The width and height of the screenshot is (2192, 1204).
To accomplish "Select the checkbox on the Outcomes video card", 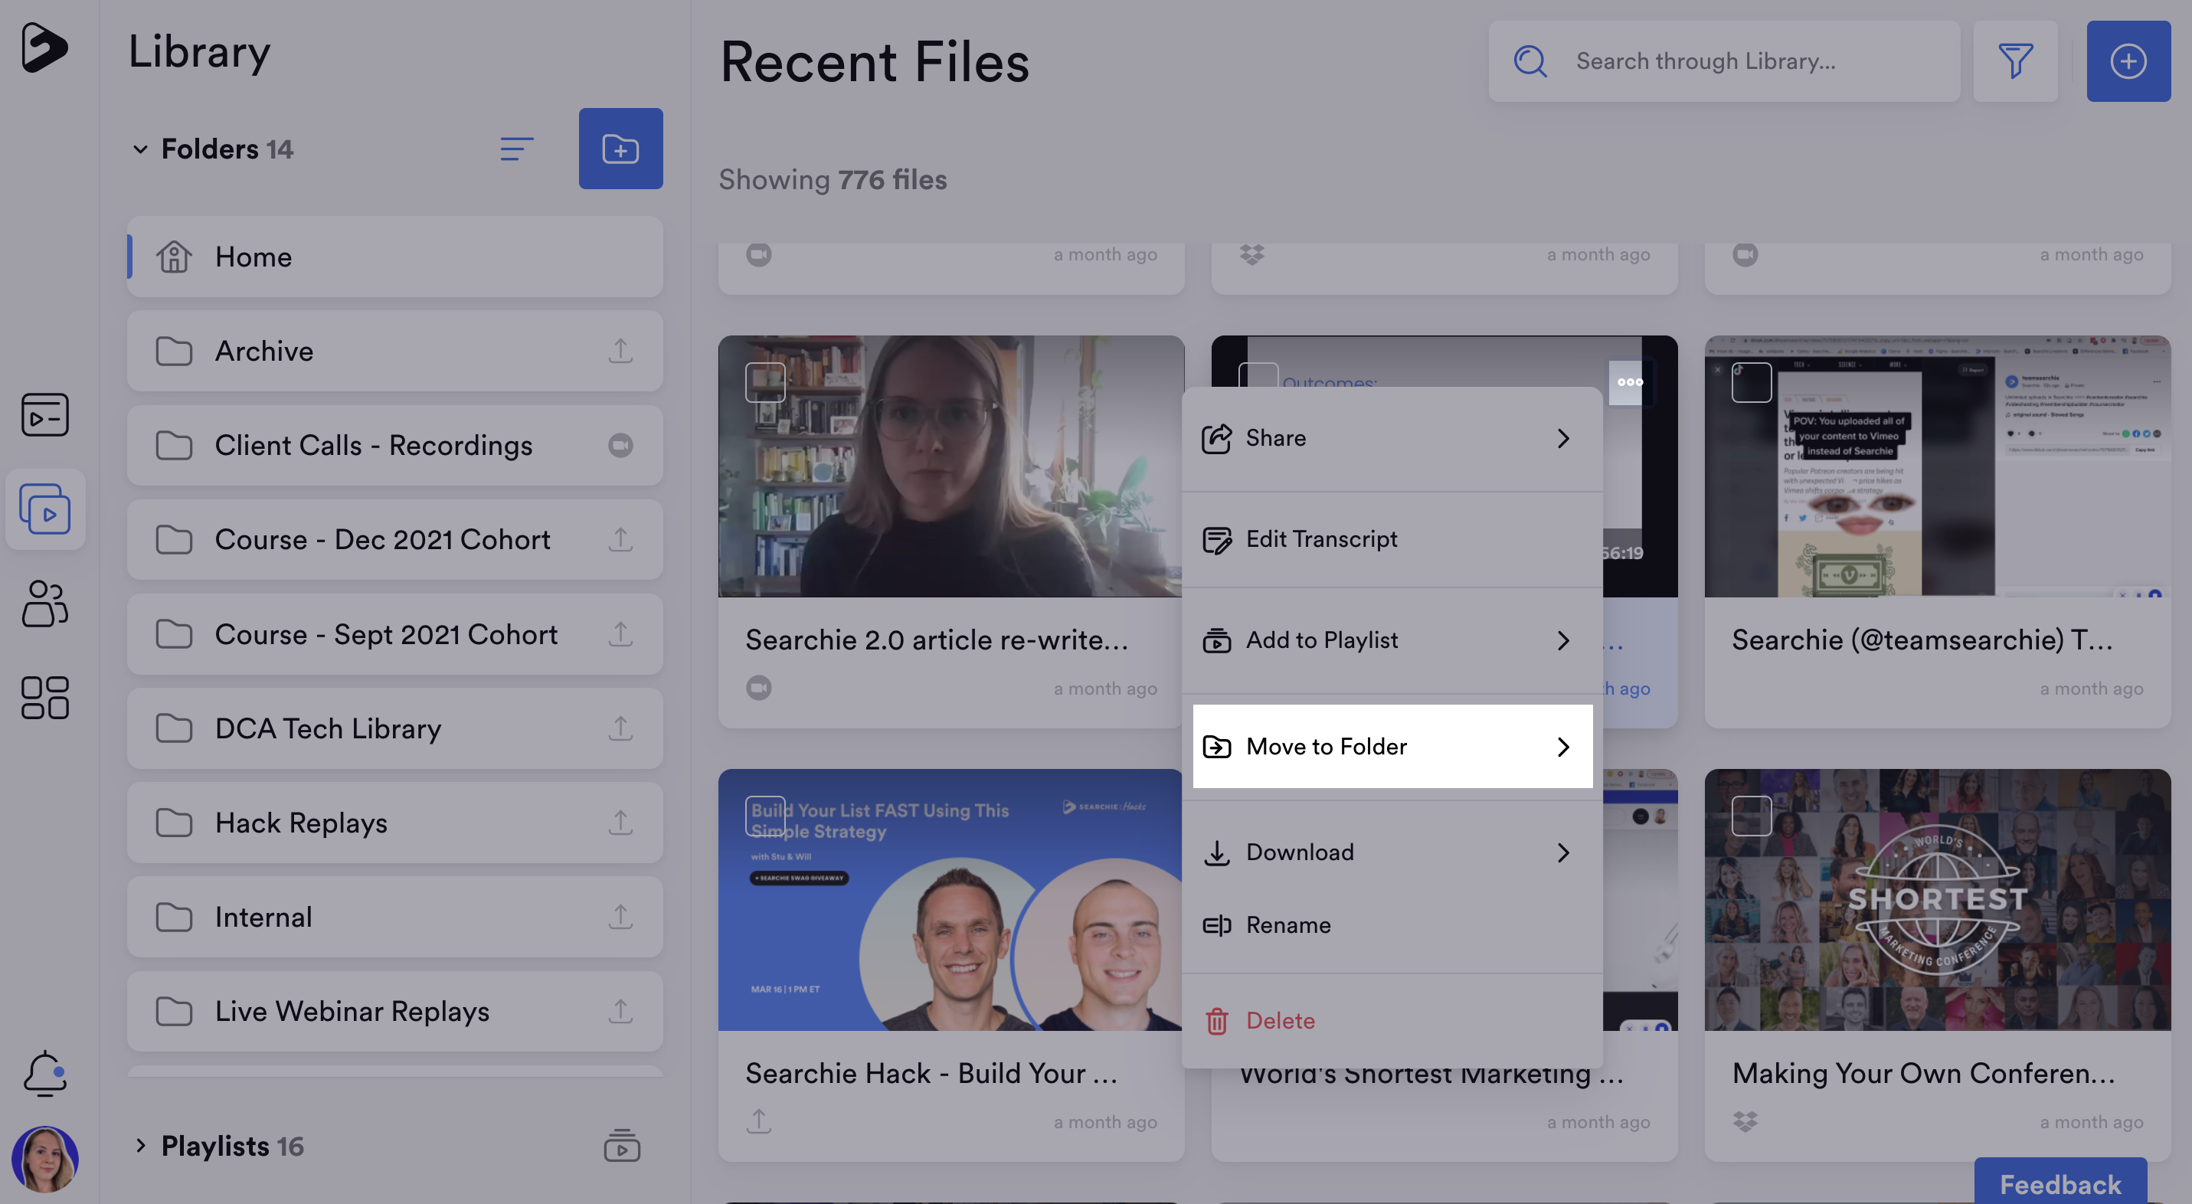I will pyautogui.click(x=1258, y=377).
